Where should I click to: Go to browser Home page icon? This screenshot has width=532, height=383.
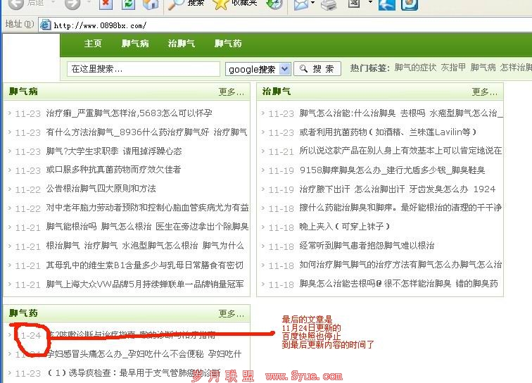[151, 4]
